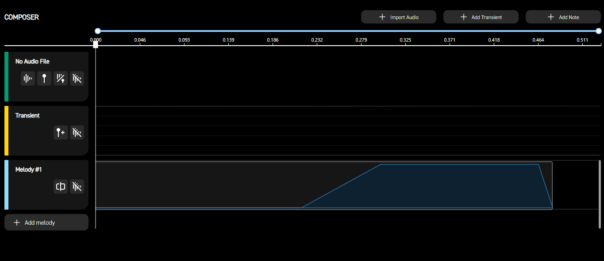Click the crossed-out waveform icon in No Audio File track
The image size is (604, 261).
tap(77, 79)
